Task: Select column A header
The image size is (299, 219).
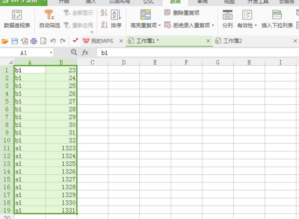Action: click(x=30, y=62)
